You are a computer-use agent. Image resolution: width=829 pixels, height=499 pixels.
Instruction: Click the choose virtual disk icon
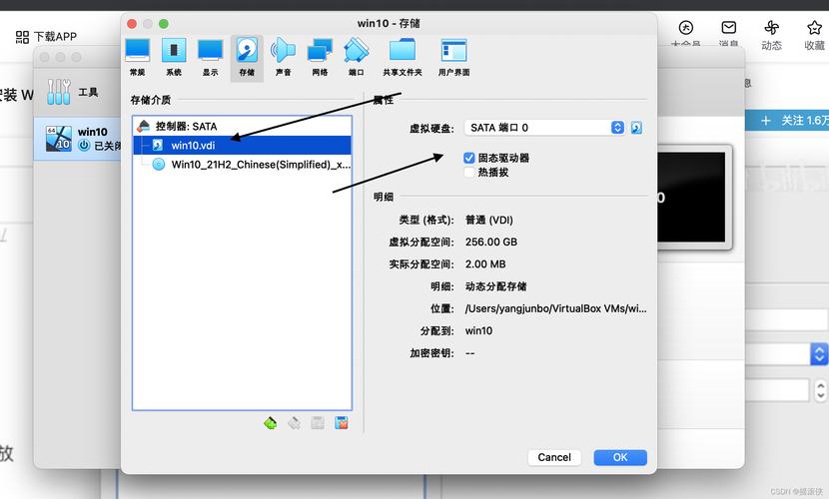(x=636, y=128)
